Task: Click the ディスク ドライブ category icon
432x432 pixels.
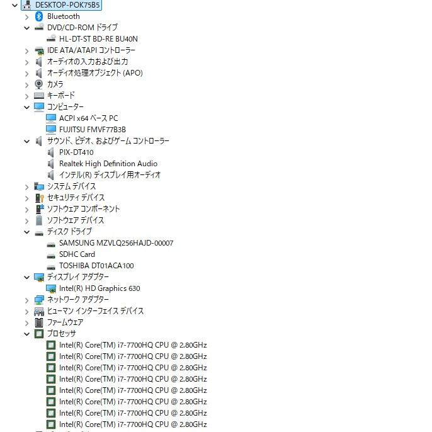Action: point(39,234)
